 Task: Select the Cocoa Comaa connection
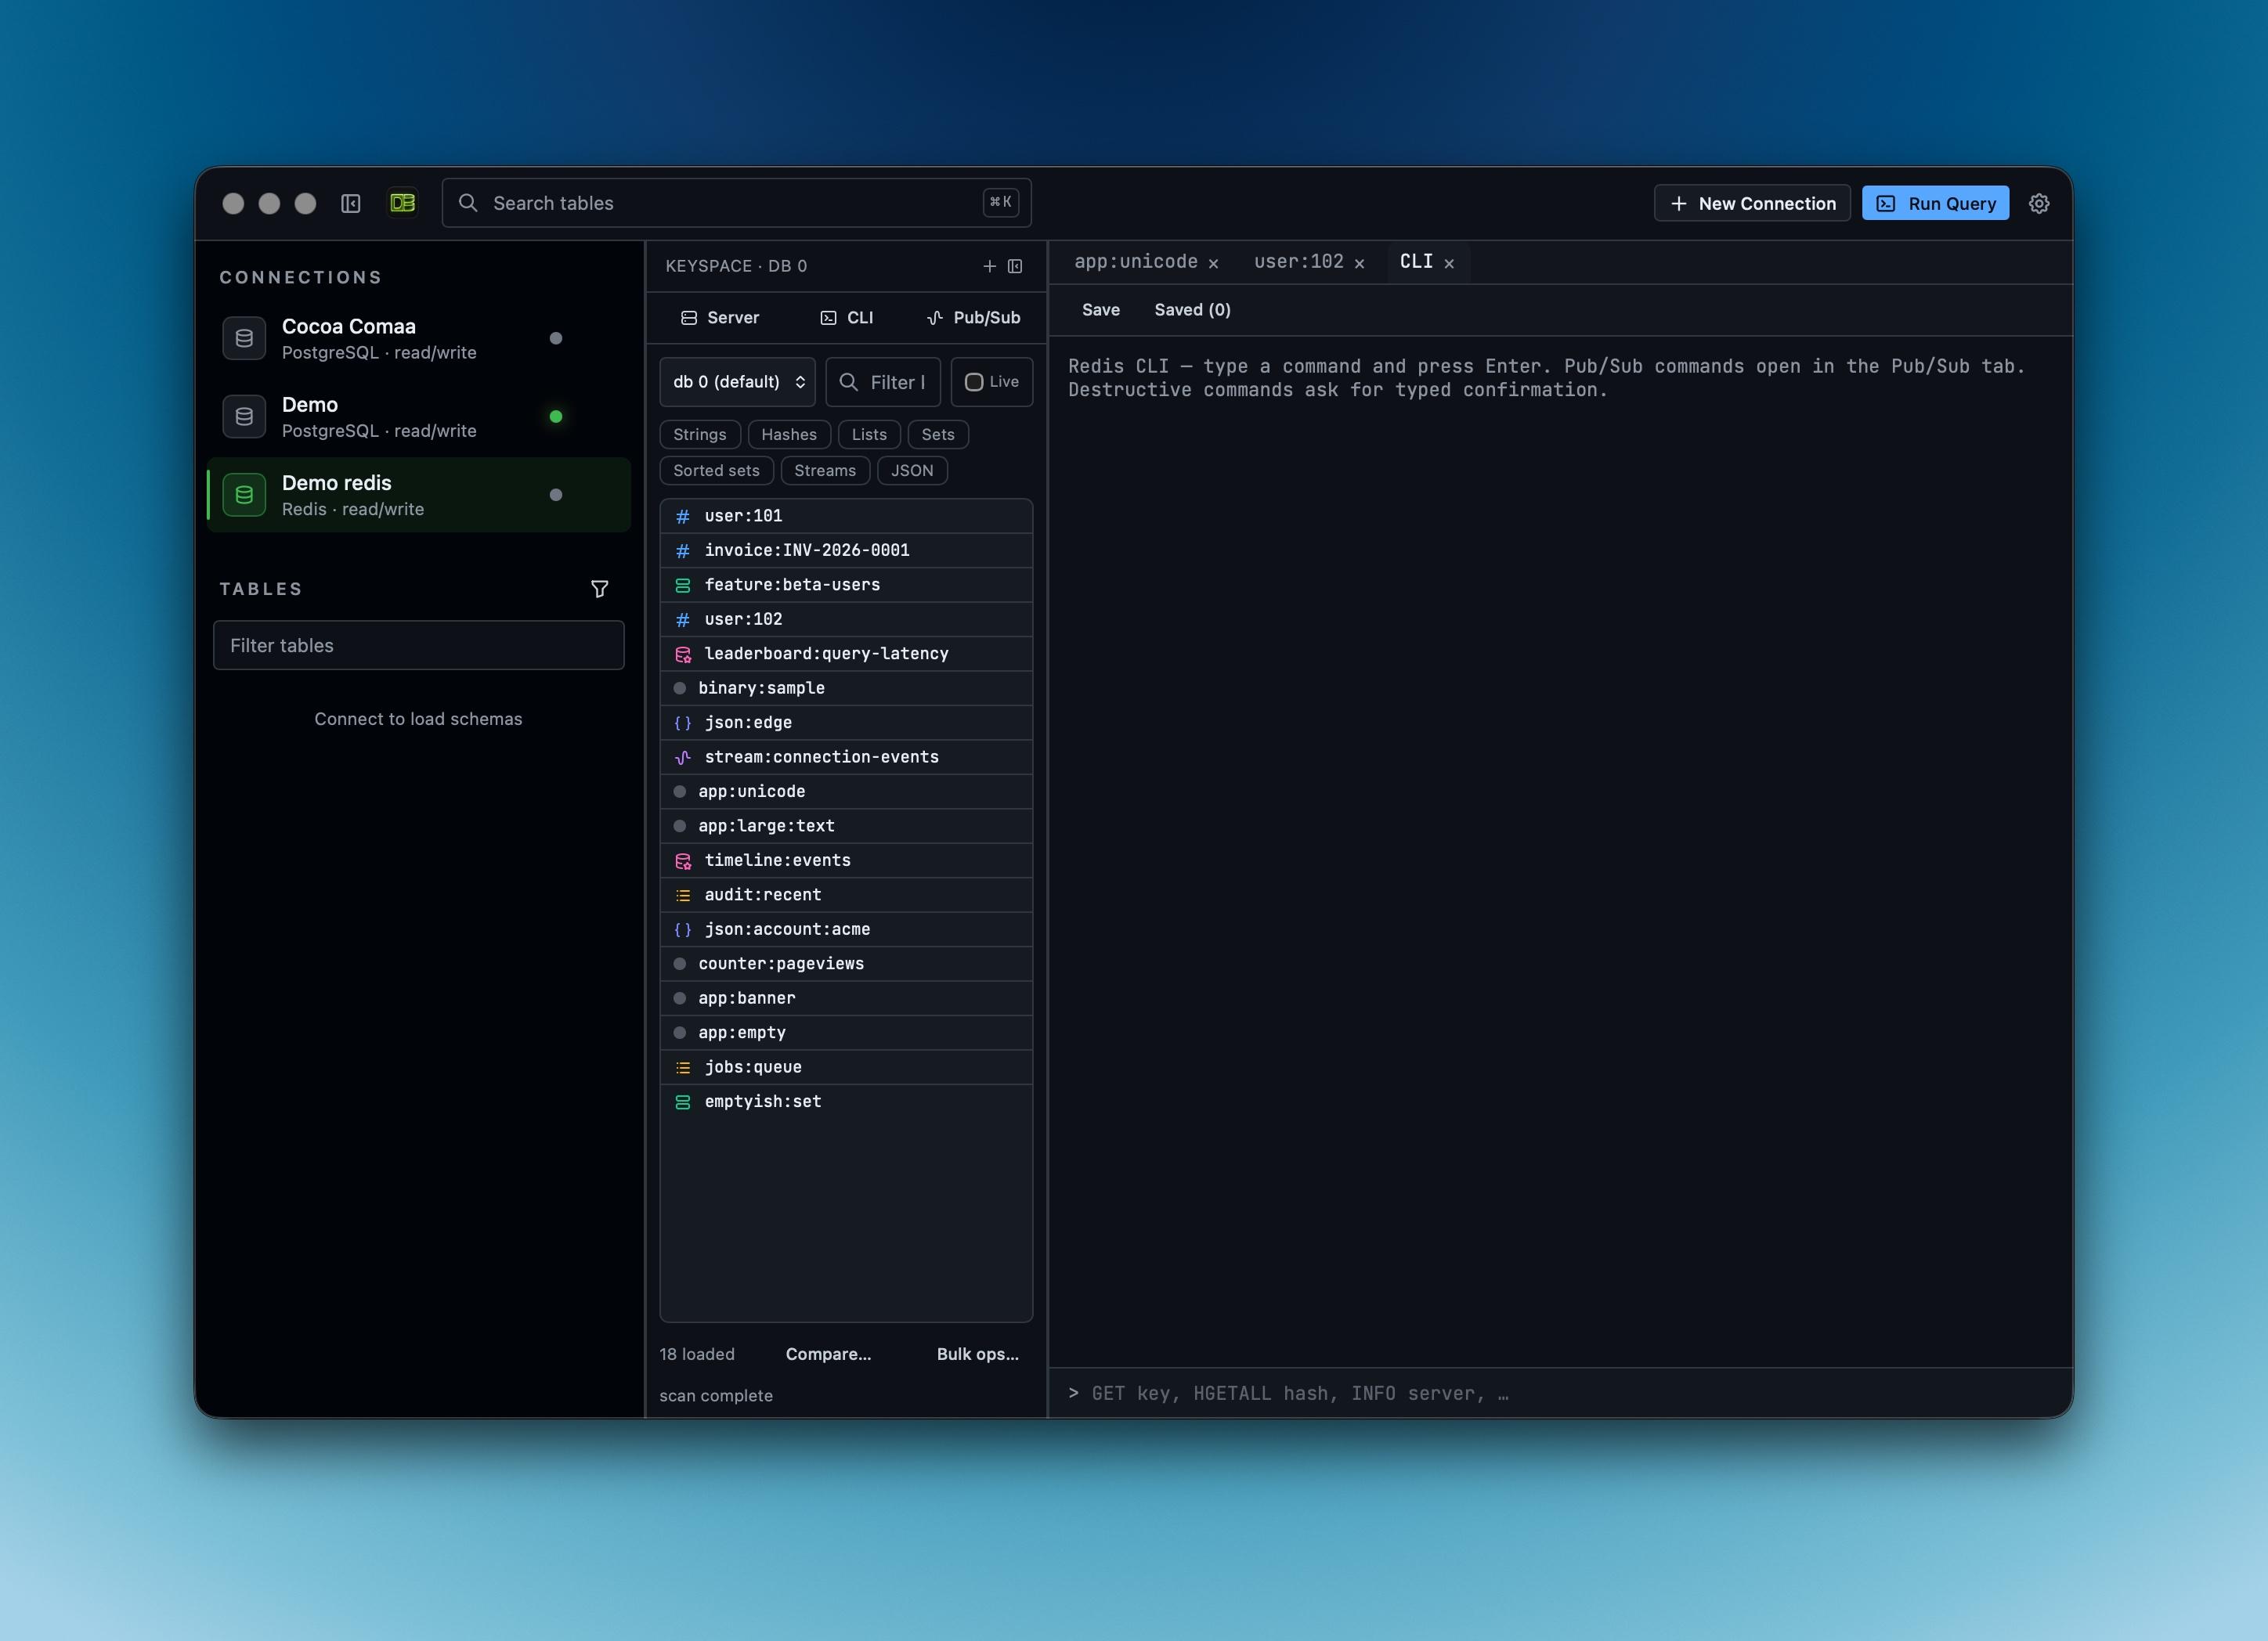[419, 338]
